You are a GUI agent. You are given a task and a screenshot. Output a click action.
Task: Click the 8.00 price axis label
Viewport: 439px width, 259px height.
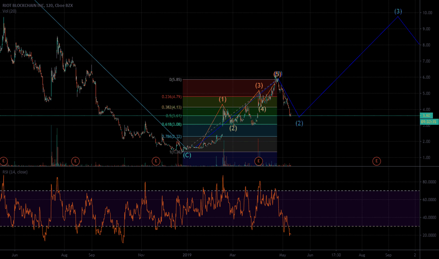tap(426, 45)
